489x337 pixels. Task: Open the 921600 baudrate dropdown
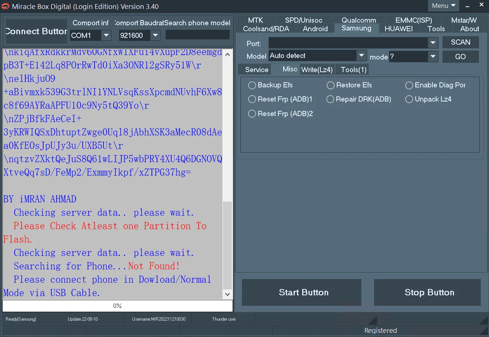coord(155,35)
